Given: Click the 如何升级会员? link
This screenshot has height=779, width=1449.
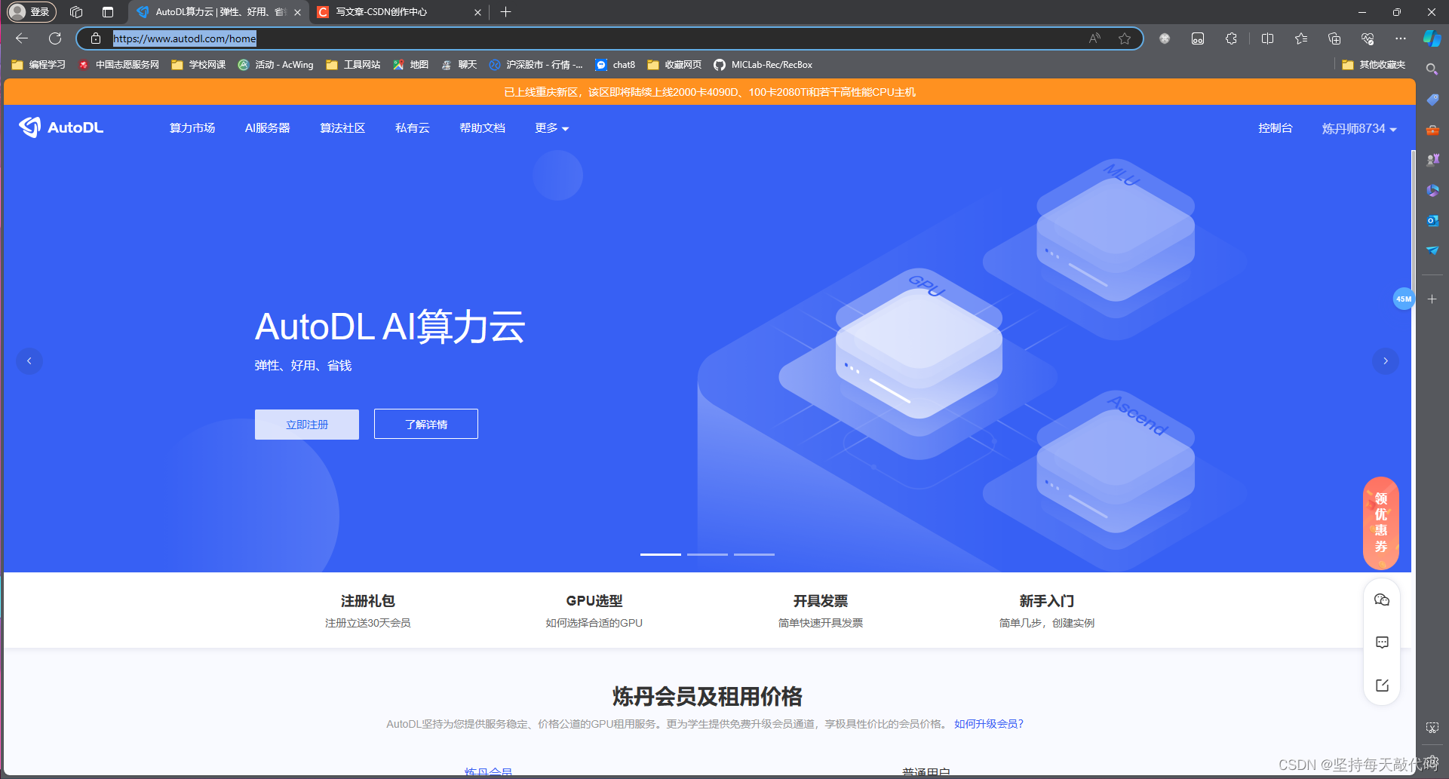Looking at the screenshot, I should coord(989,724).
